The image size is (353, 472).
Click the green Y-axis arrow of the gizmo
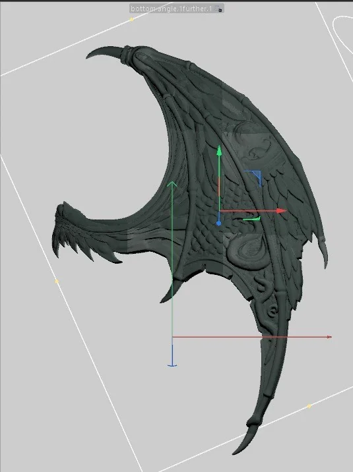[219, 151]
